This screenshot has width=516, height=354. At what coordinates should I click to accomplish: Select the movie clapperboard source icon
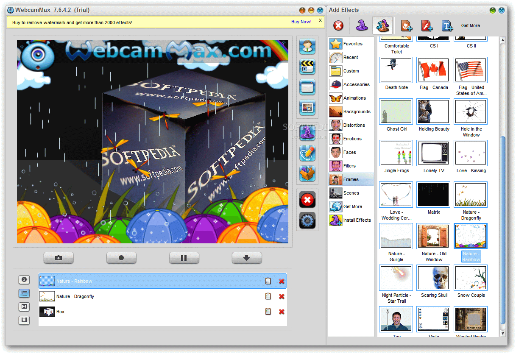[307, 67]
